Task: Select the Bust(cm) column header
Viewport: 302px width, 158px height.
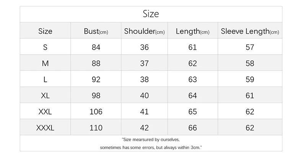Action: tap(96, 31)
